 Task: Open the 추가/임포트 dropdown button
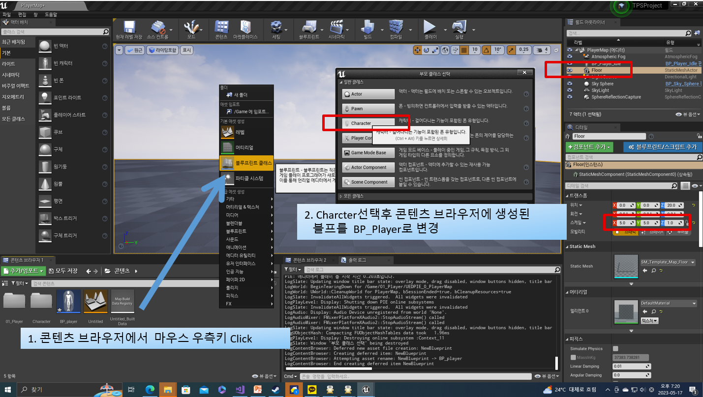pos(24,271)
